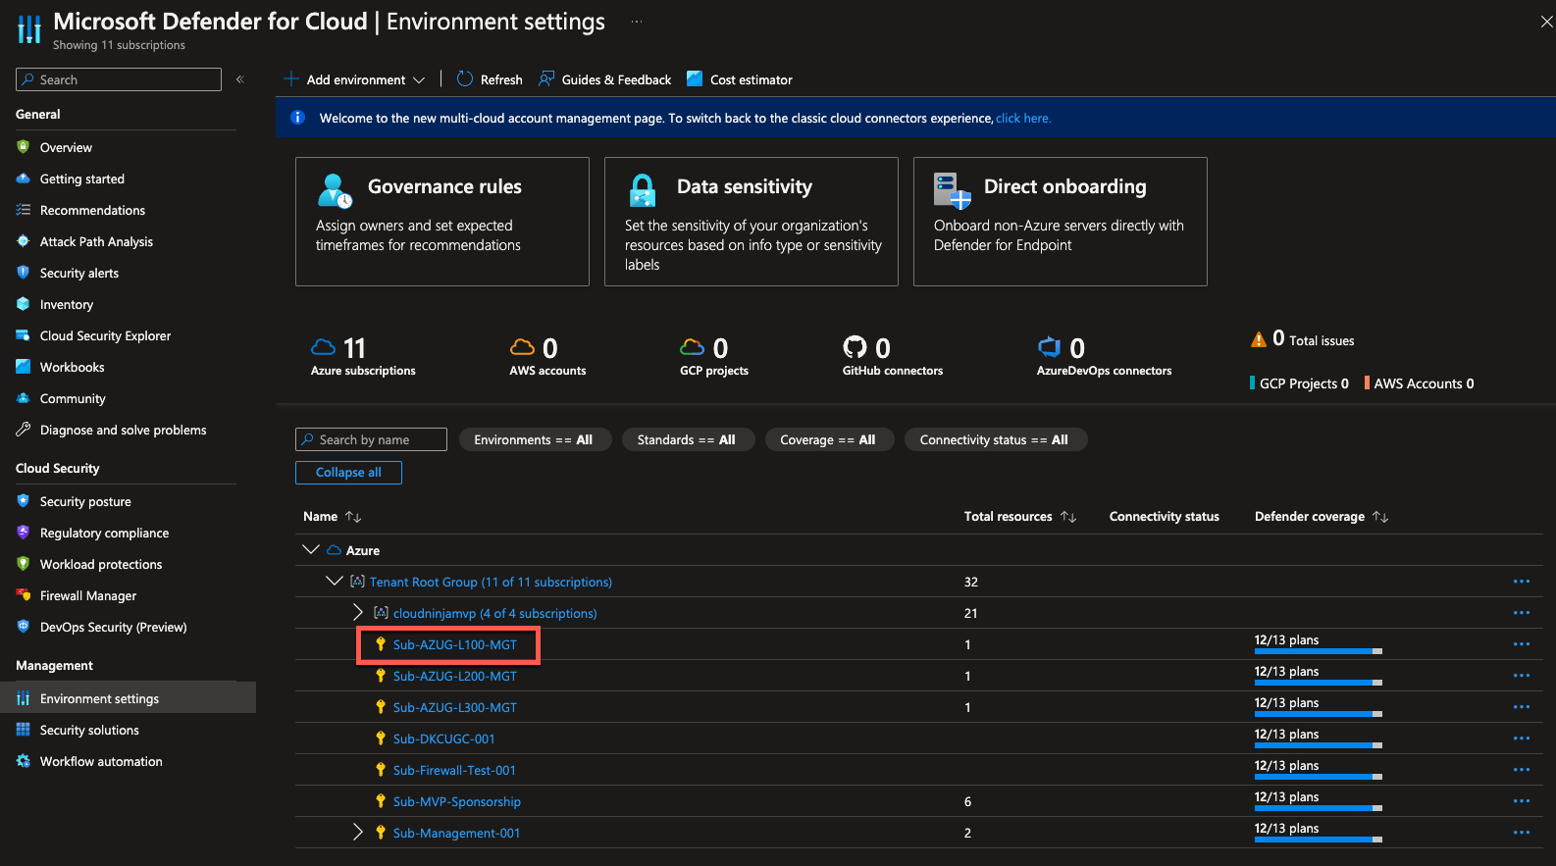The image size is (1556, 866).
Task: Click the Regulatory compliance icon
Action: pyautogui.click(x=24, y=533)
